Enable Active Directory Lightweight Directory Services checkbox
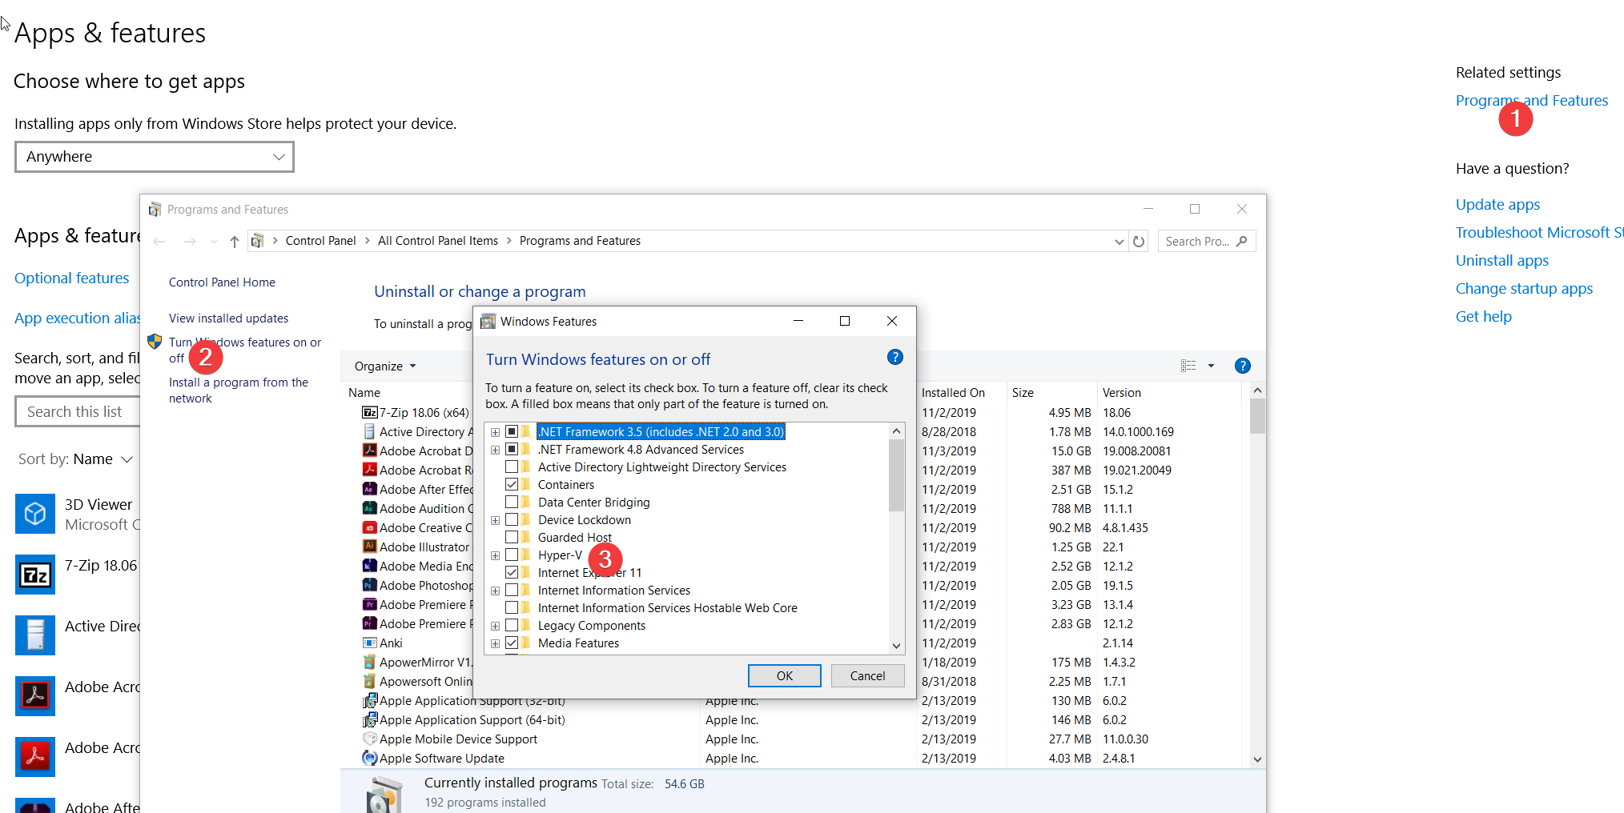The image size is (1624, 813). tap(512, 467)
